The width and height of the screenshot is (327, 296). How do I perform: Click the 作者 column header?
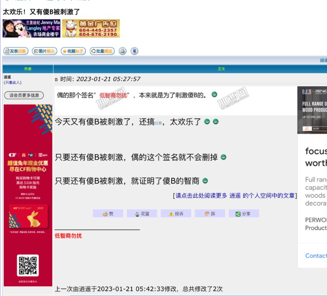28,69
